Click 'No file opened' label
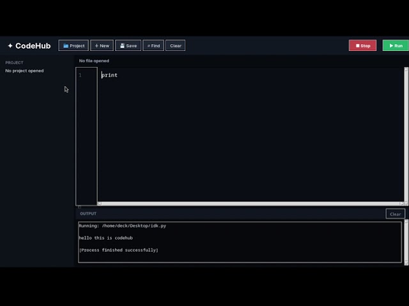The width and height of the screenshot is (409, 306). [94, 61]
